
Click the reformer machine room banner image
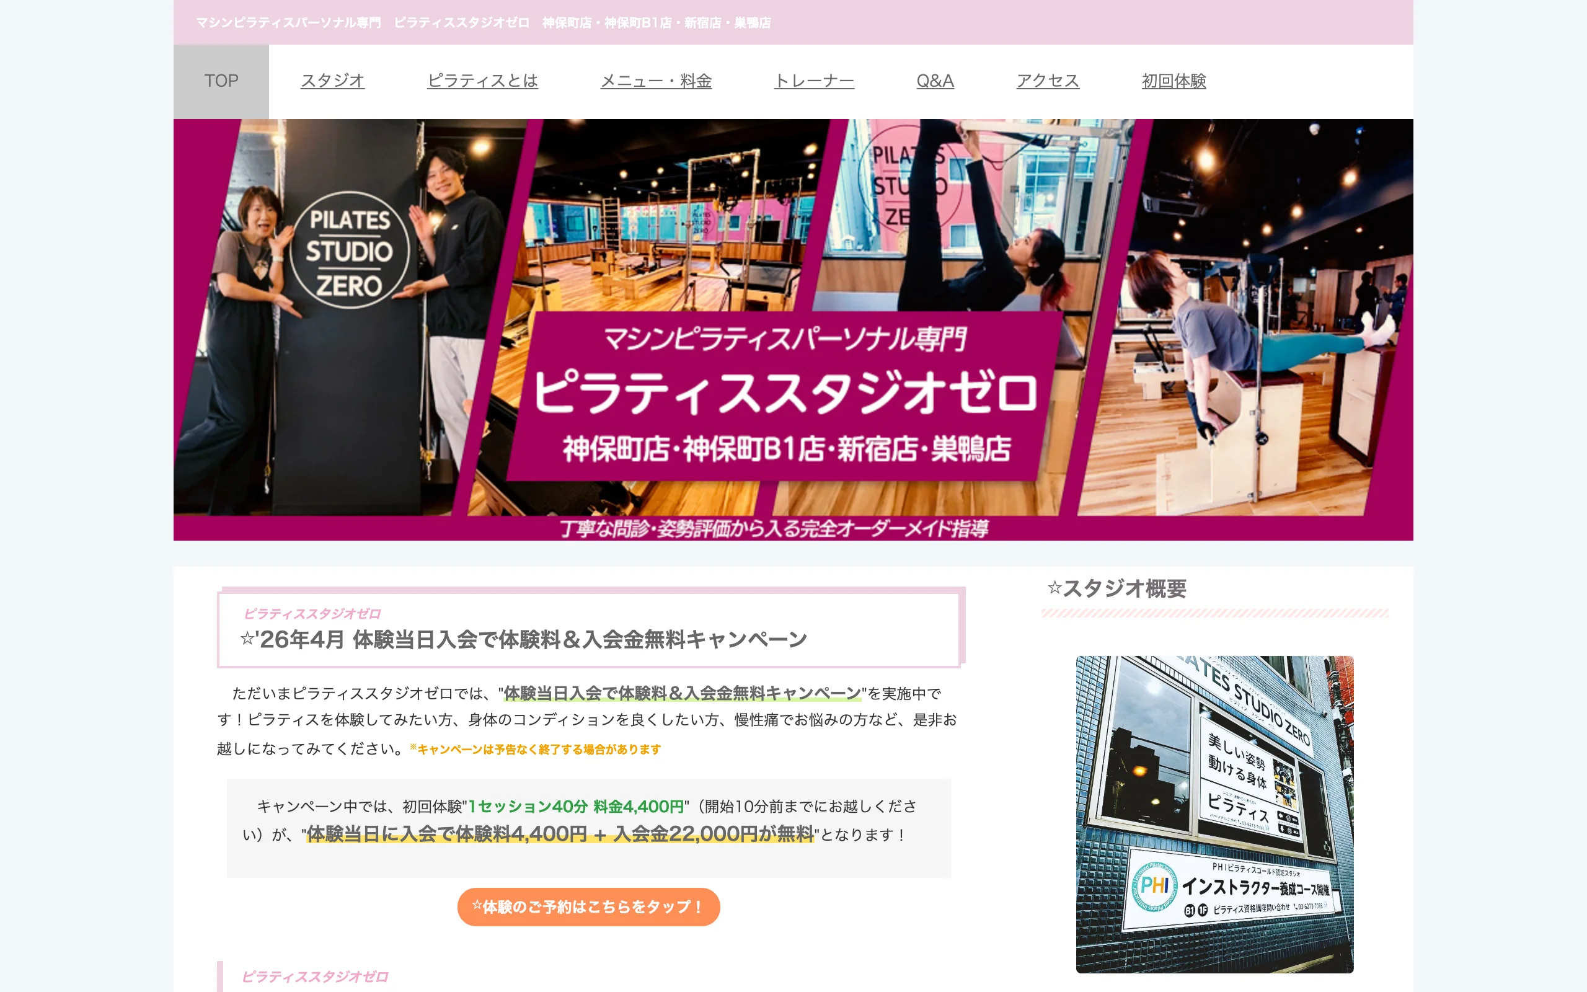656,216
